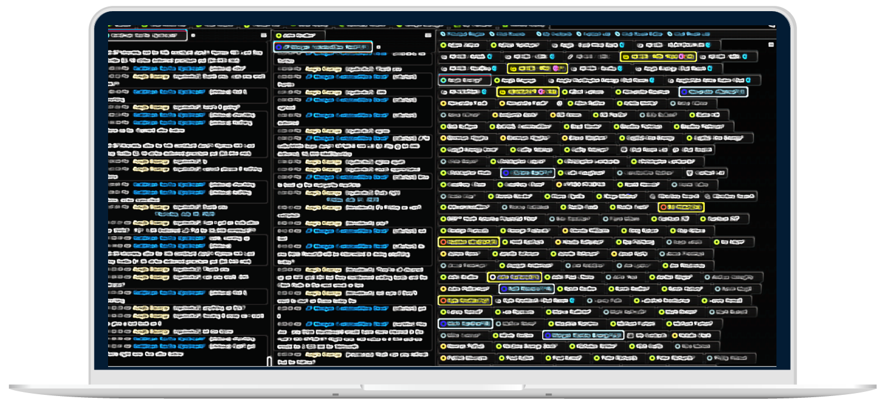Click the scrollbar handle between the chat panels
The width and height of the screenshot is (891, 406).
click(269, 361)
